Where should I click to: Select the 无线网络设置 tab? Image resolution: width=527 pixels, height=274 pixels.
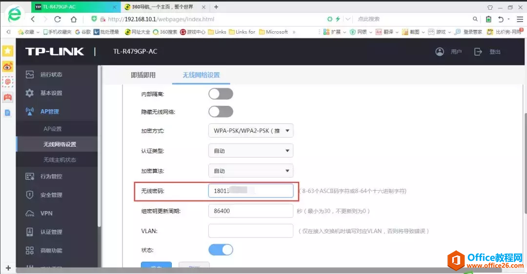[201, 75]
